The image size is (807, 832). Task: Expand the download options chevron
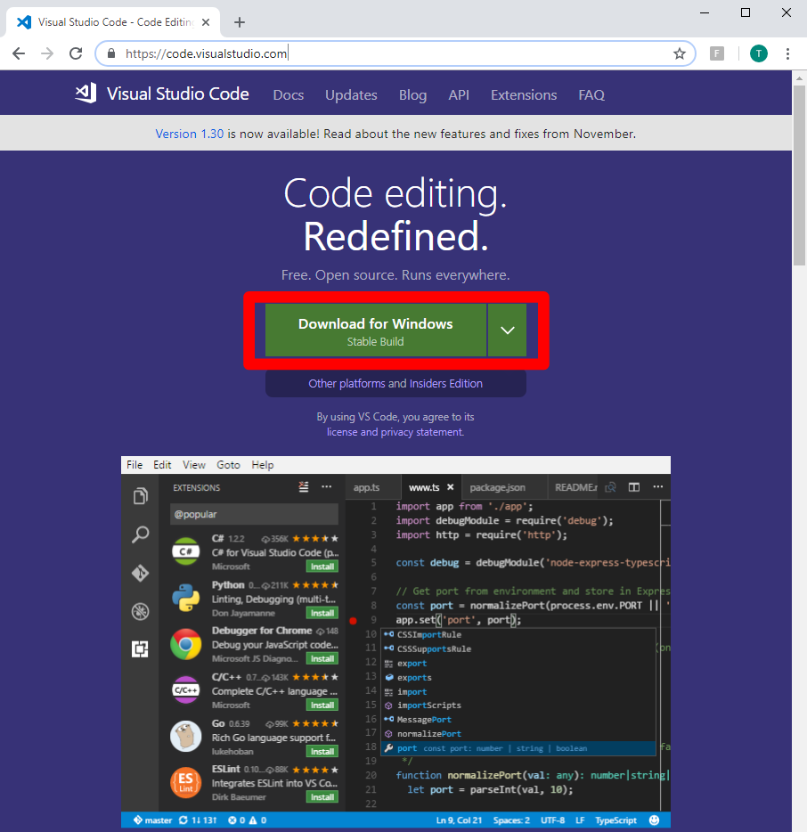click(507, 330)
